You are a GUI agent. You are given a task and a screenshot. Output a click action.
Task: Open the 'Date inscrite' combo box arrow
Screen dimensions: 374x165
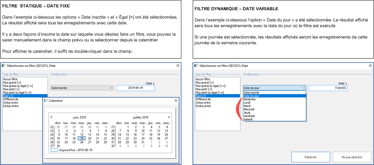111,88
